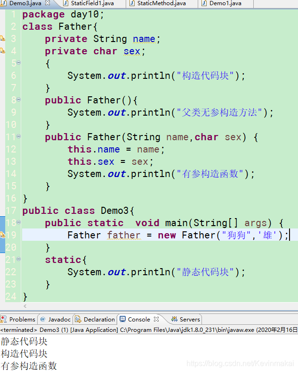This screenshot has width=298, height=372.
Task: Click line number 16 in the gutter
Action: pos(11,198)
